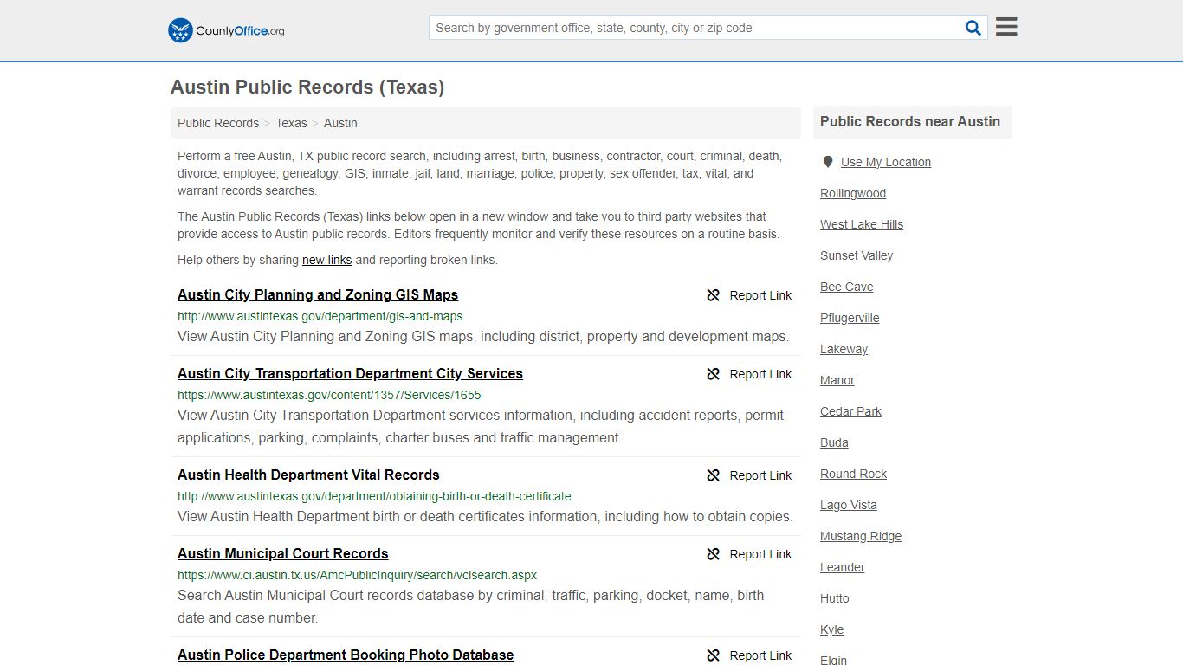Report Link for Planning and Zoning GIS Maps
This screenshot has width=1183, height=665.
pos(760,295)
